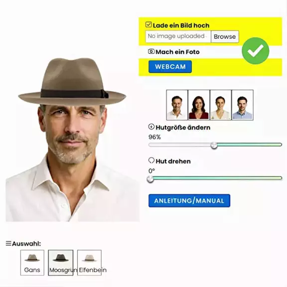287x287 pixels.
Task: Toggle the 'Lade ein Bild hoch' checkbox
Action: pyautogui.click(x=148, y=24)
